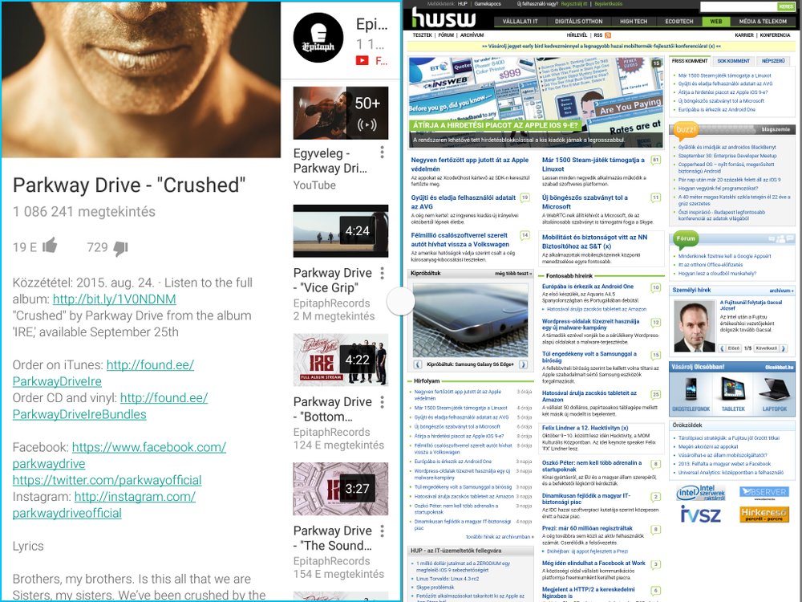
Task: Open the HWSW logo homepage
Action: [444, 19]
